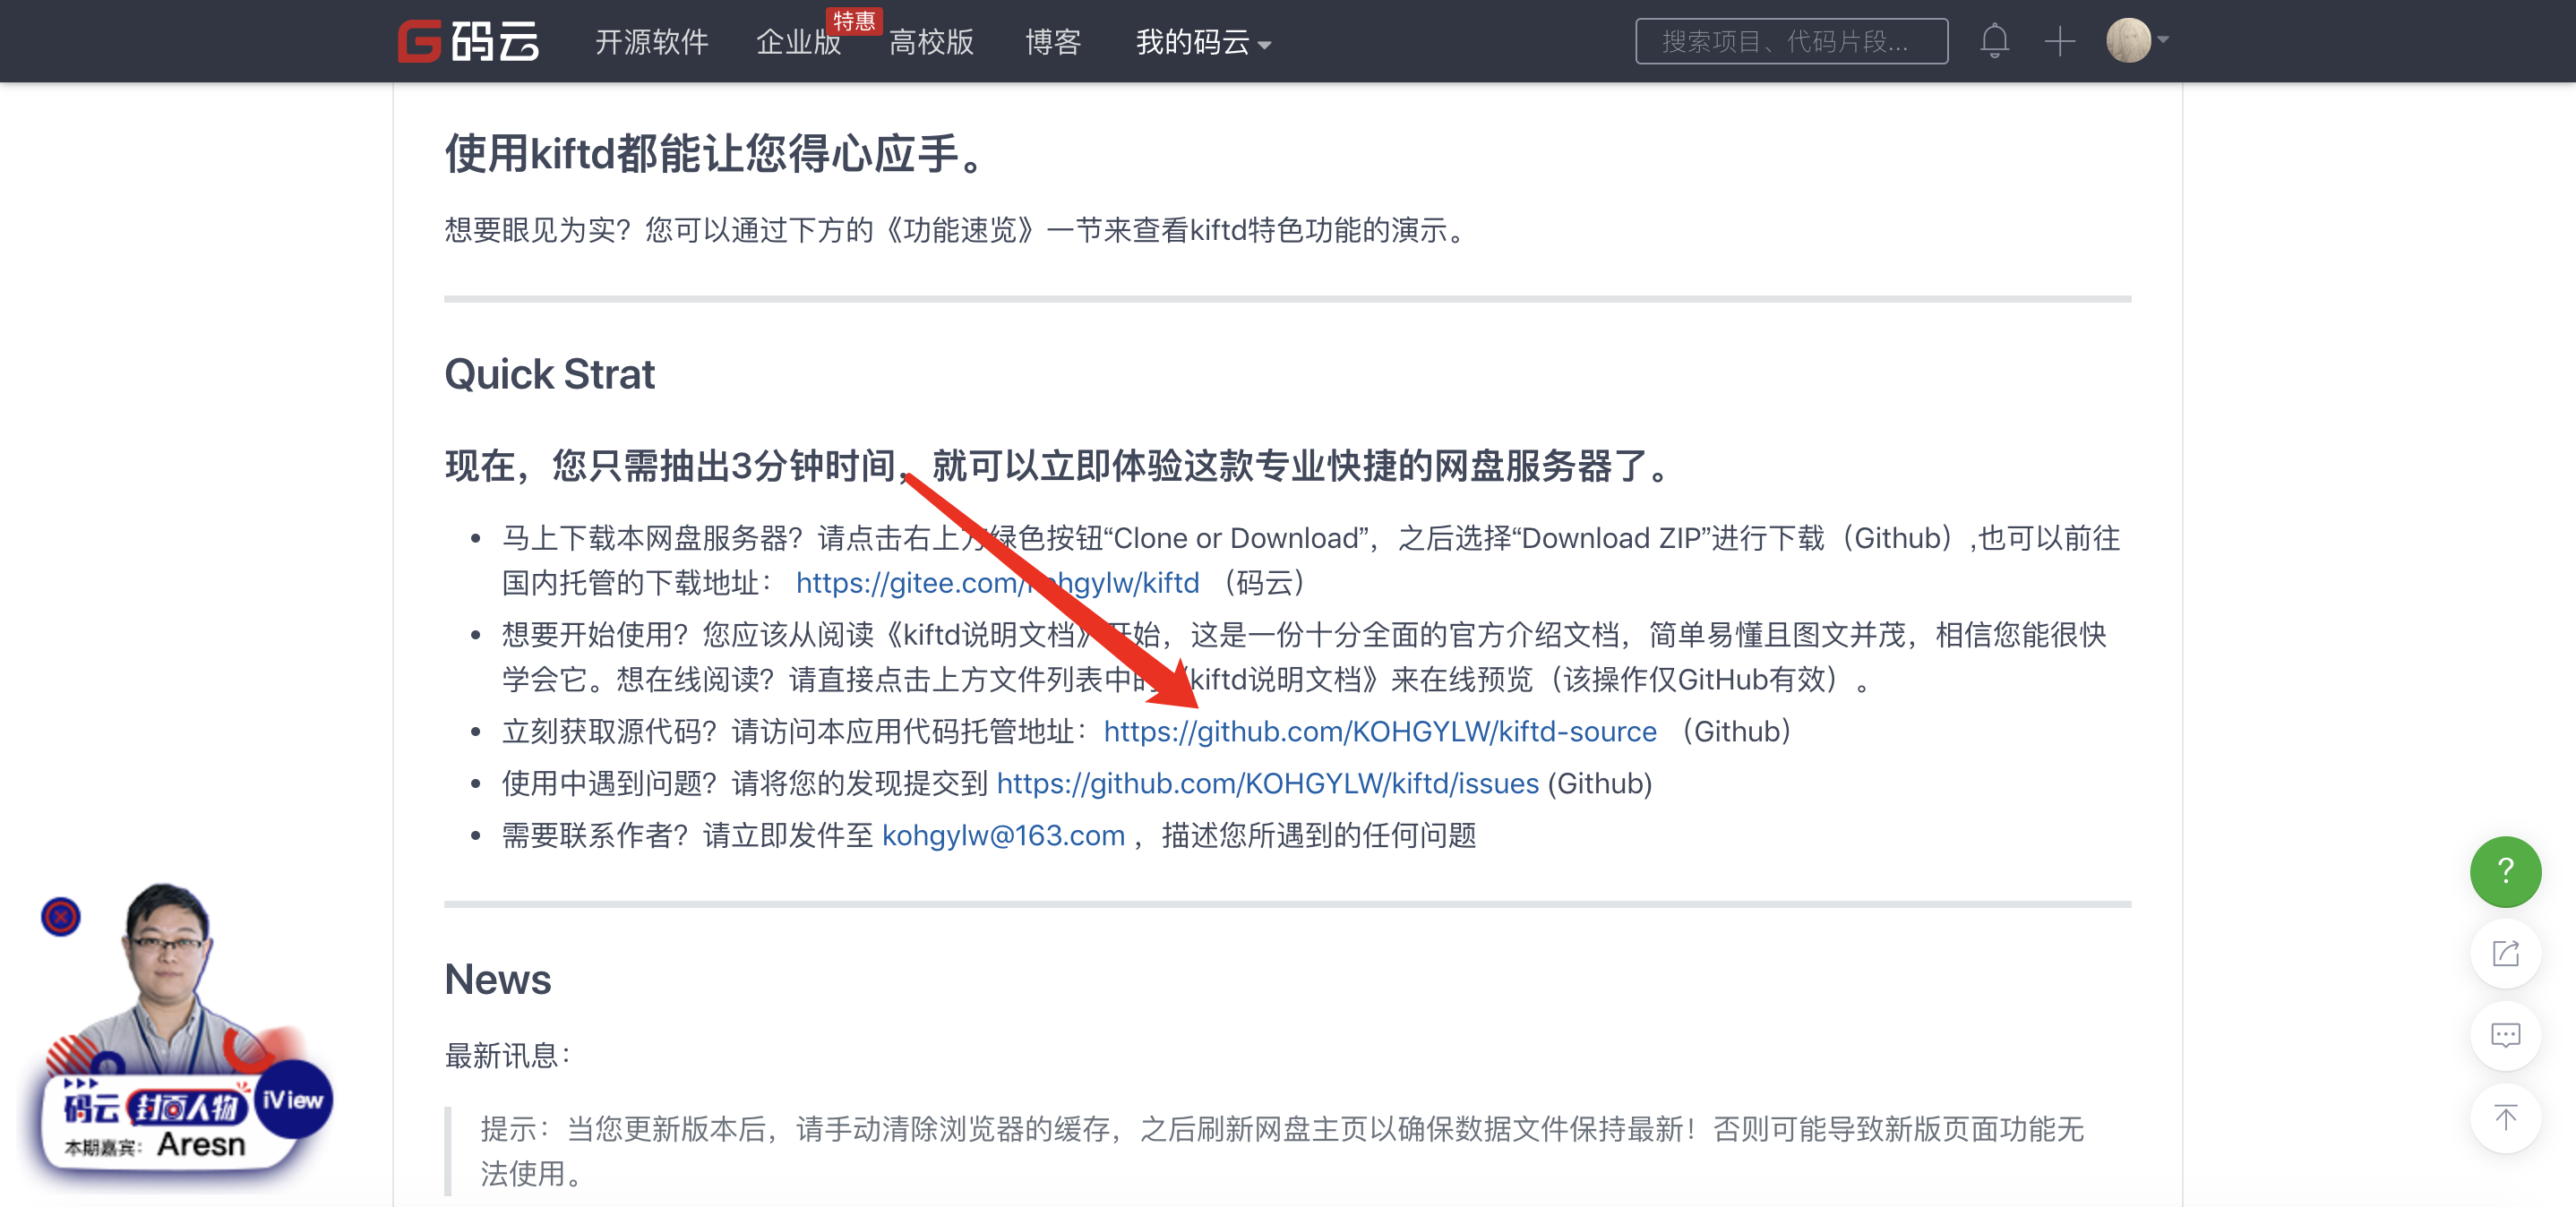Click the plus icon to create something new
This screenshot has height=1207, width=2576.
pyautogui.click(x=2059, y=41)
